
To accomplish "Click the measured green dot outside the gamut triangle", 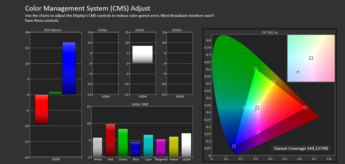I will 246,53.
